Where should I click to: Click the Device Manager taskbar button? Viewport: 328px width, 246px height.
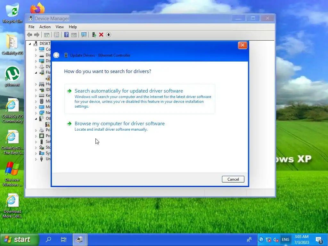point(79,239)
